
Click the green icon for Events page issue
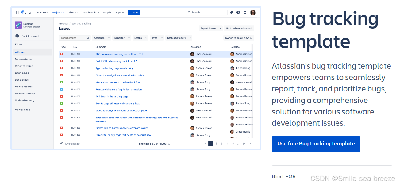pos(61,103)
